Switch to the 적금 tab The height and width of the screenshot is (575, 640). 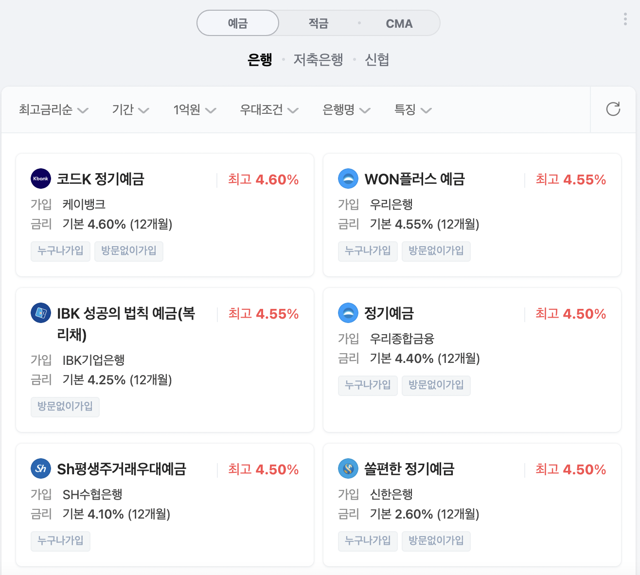click(x=319, y=23)
